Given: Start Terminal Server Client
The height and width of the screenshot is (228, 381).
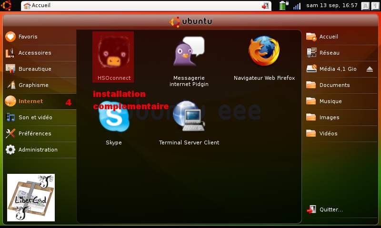Looking at the screenshot, I should pyautogui.click(x=189, y=123).
